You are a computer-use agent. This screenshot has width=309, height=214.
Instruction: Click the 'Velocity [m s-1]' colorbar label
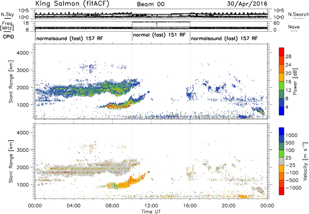305,161
